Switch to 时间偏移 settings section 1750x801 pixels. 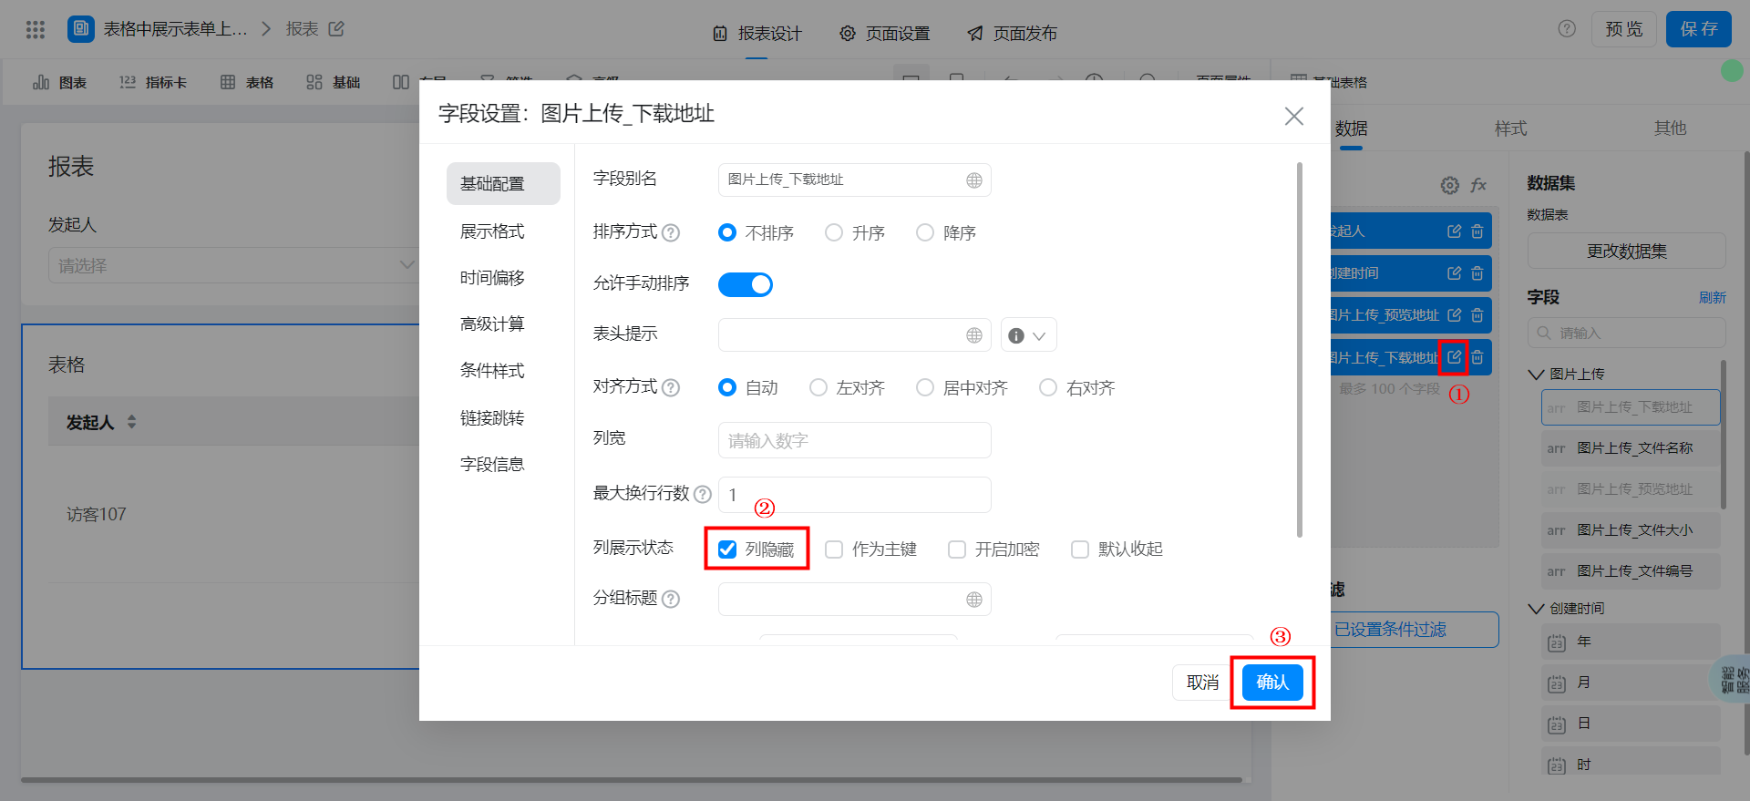[x=492, y=278]
